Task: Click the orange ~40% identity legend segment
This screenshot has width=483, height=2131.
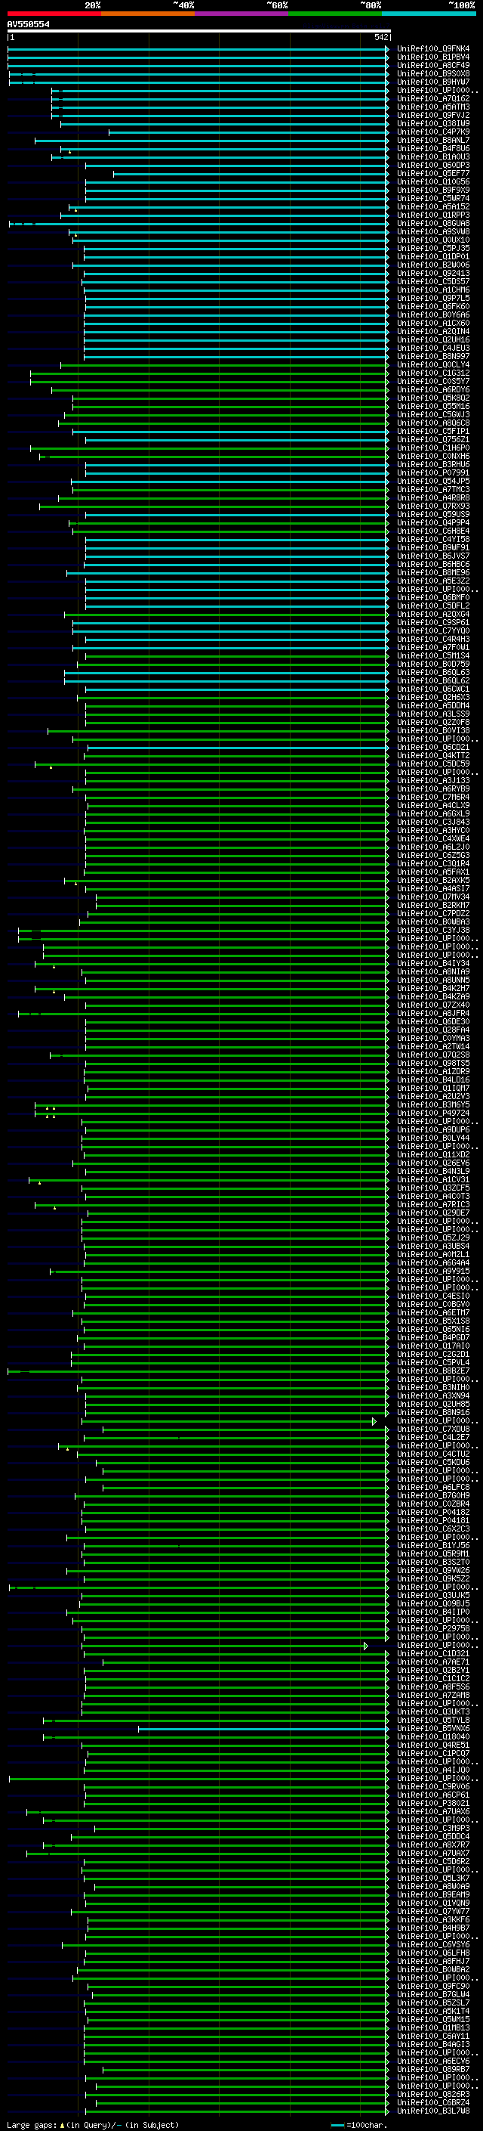Action: pyautogui.click(x=148, y=14)
